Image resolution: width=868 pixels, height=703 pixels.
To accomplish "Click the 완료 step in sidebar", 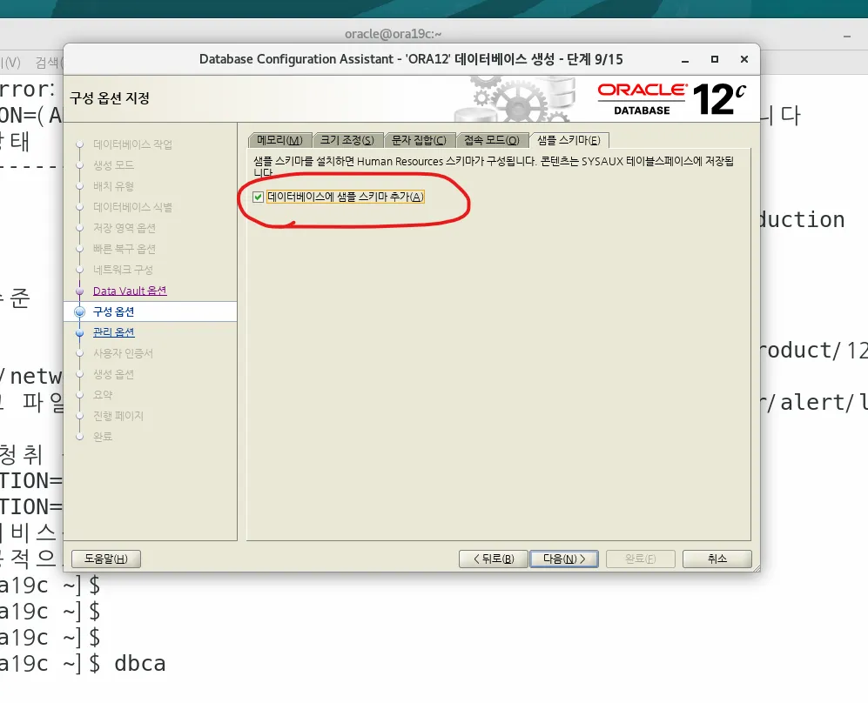I will [x=103, y=437].
